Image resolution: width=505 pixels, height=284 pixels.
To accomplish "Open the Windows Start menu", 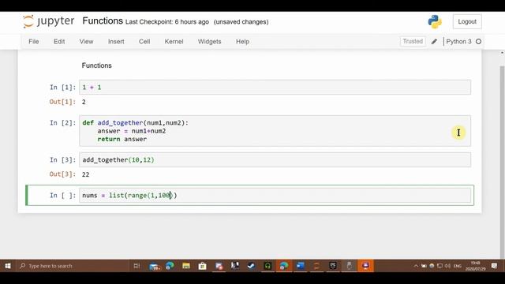I will (8, 266).
